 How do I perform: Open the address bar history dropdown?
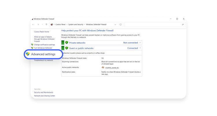pyautogui.click(x=115, y=25)
